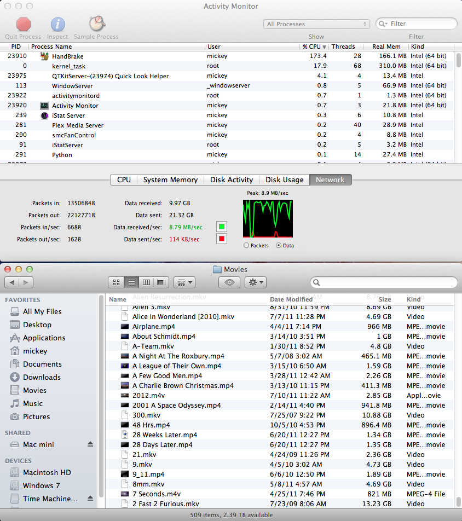This screenshot has height=521, width=462.
Task: Select A Few Good Men.mp4 file
Action: 280,376
